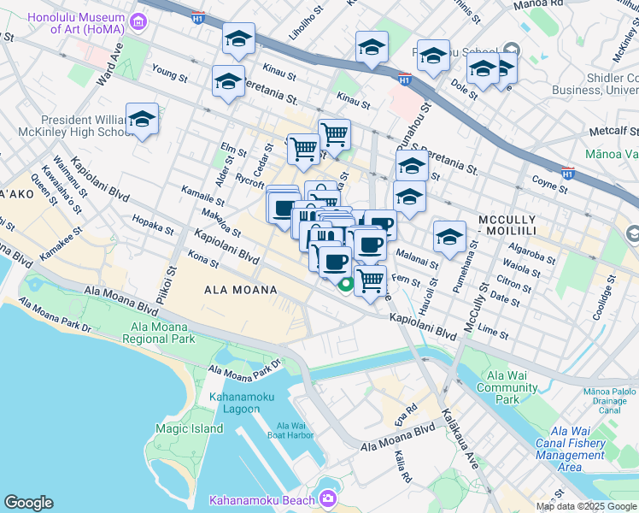Open the bottom coffee cup marker above green pin
The image size is (639, 513).
pyautogui.click(x=335, y=262)
